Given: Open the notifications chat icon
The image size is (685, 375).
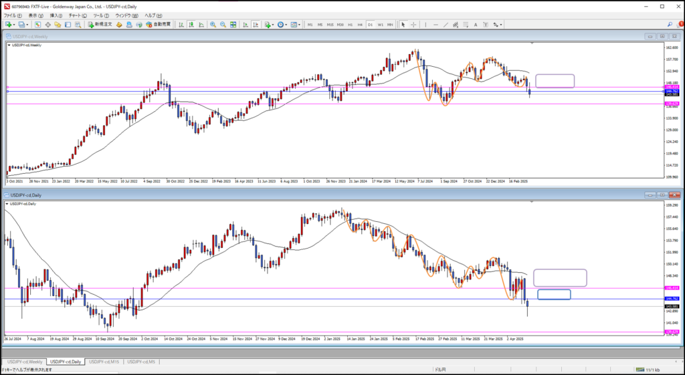Looking at the screenshot, I should click(x=680, y=25).
